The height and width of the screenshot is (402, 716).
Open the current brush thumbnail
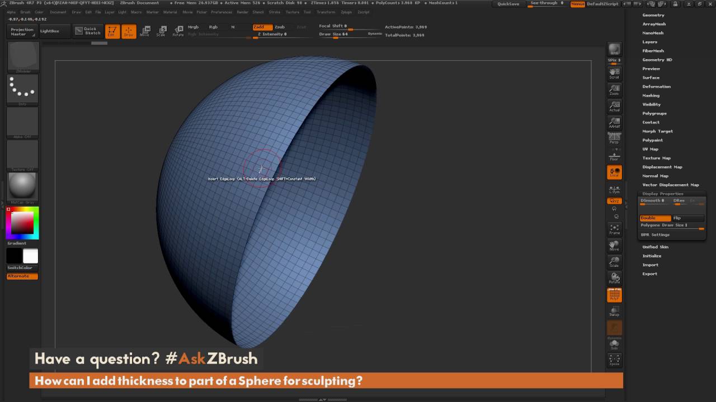pyautogui.click(x=22, y=57)
